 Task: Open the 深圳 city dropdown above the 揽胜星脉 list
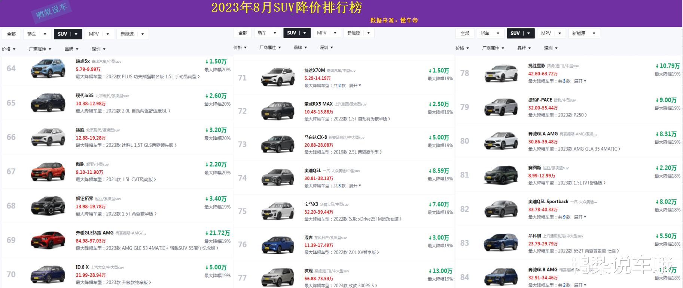pos(551,48)
